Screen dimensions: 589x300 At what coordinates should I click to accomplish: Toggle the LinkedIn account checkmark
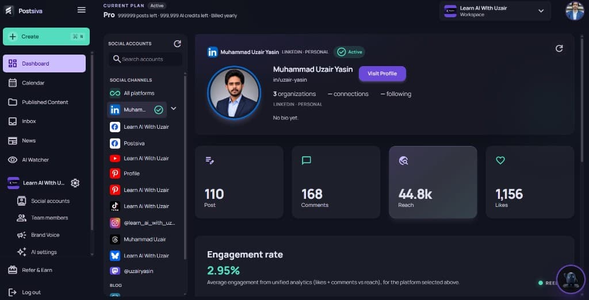[159, 110]
